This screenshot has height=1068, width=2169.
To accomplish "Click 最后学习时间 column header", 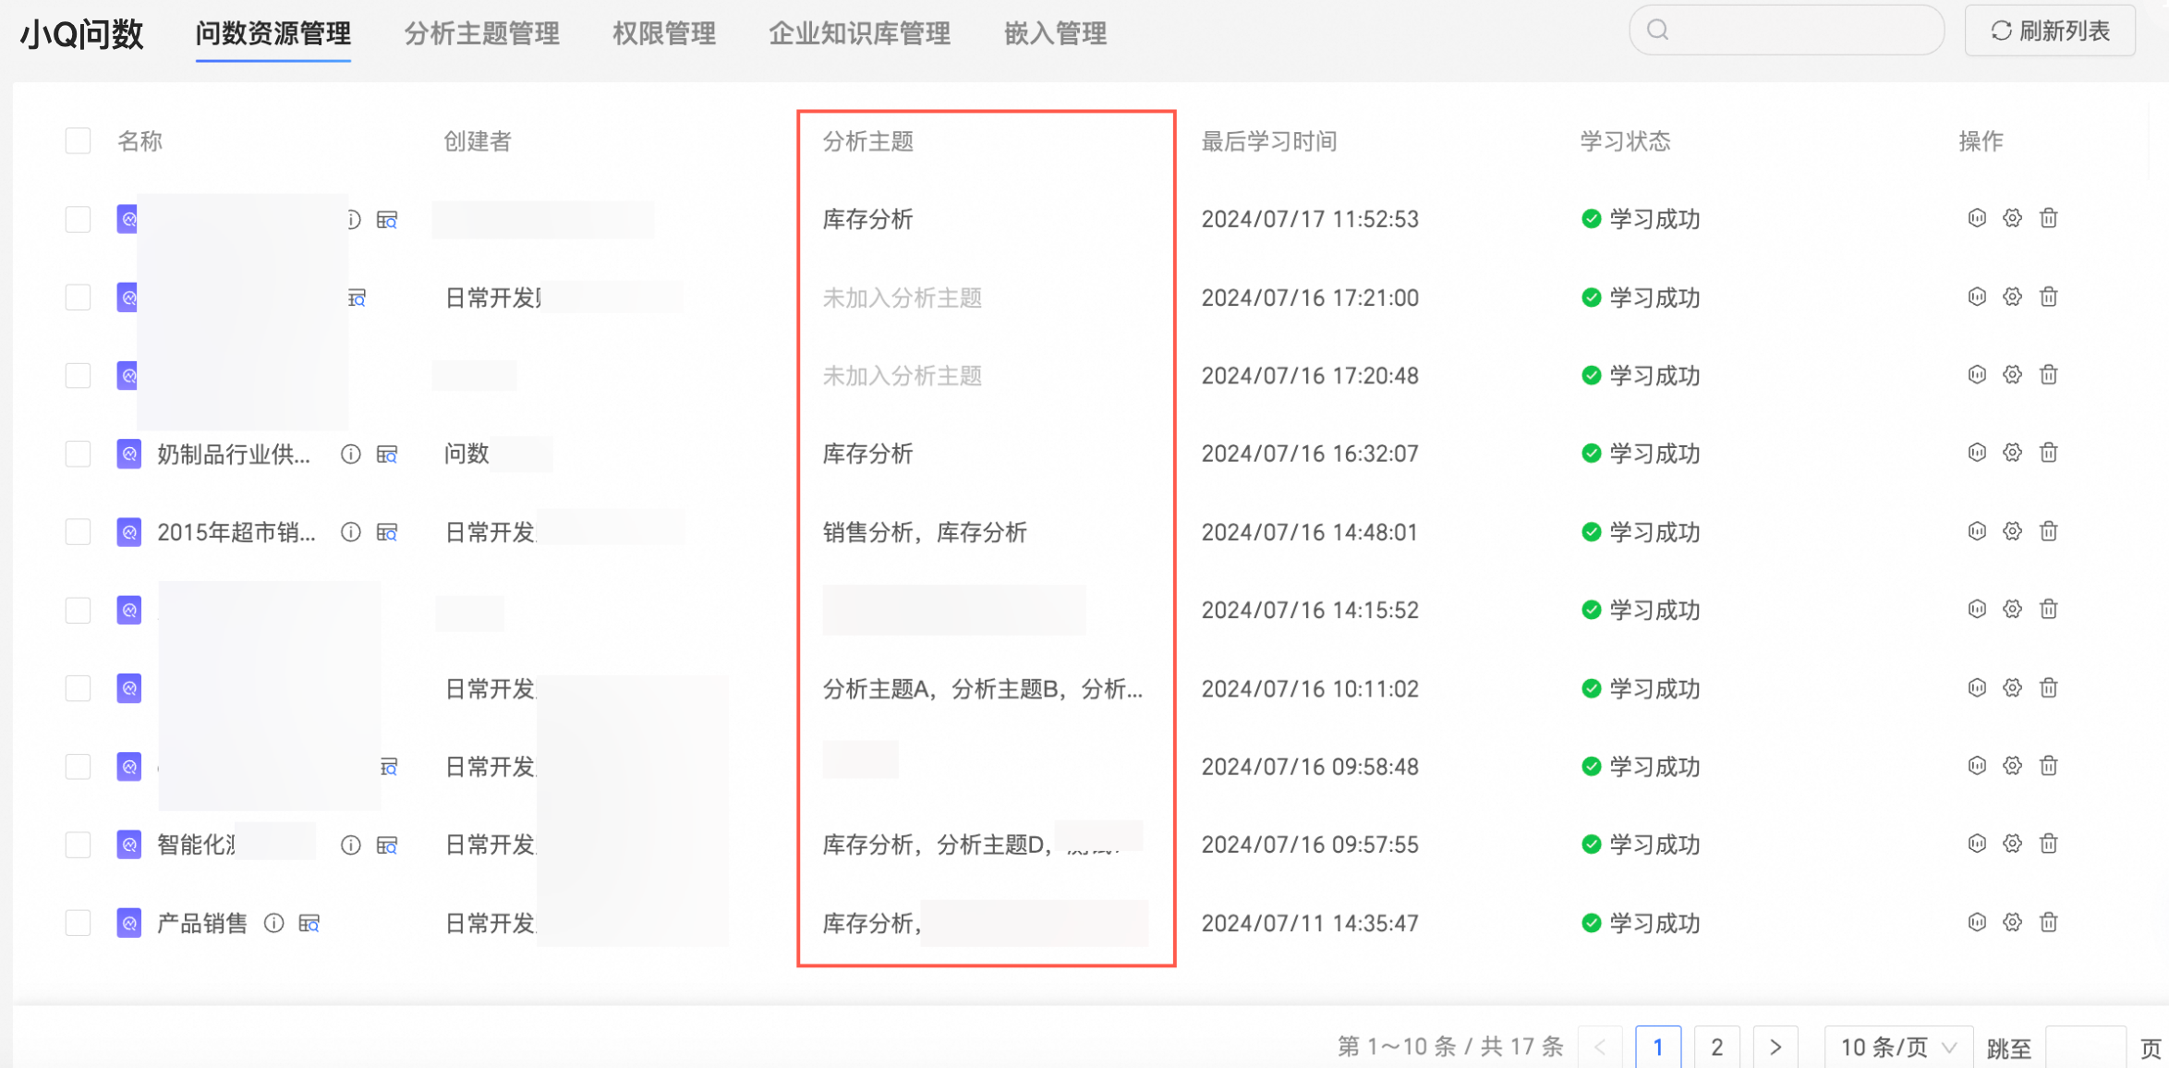I will tap(1269, 141).
